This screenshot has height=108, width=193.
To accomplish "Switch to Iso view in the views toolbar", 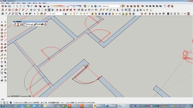I will [79, 10].
